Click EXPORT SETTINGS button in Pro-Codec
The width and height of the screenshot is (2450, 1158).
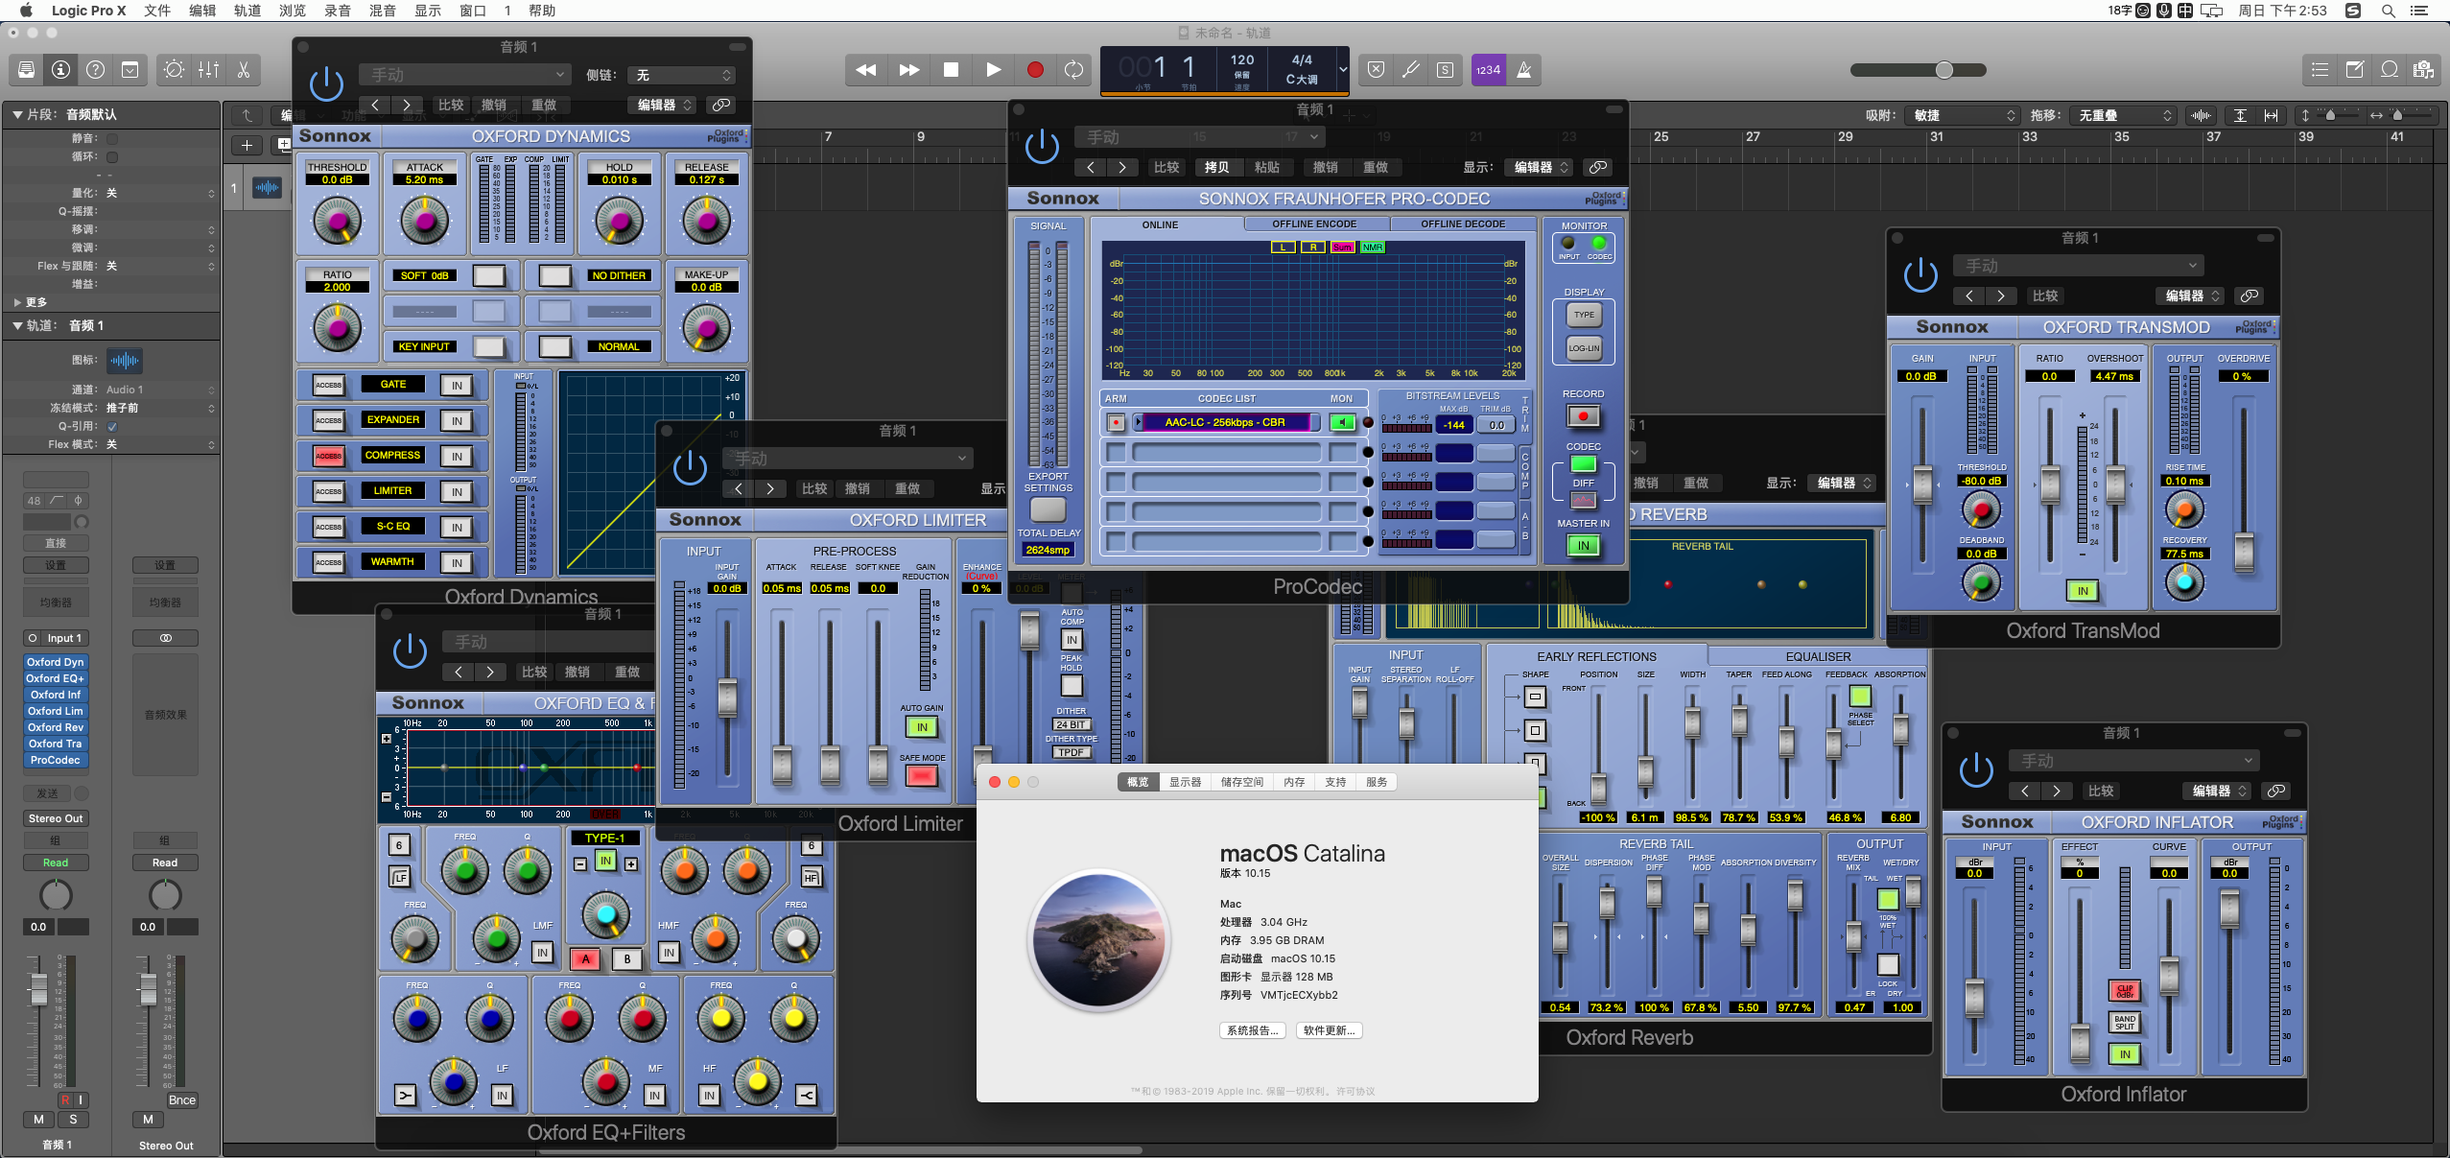(x=1048, y=508)
